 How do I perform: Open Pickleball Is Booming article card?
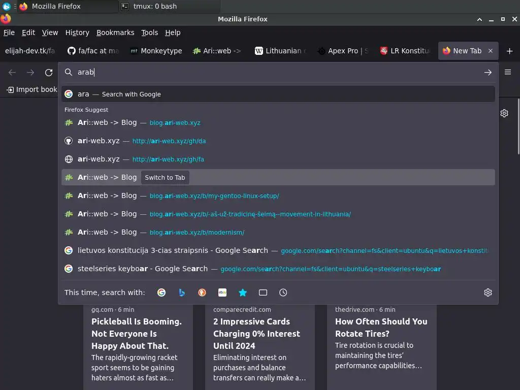(138, 346)
